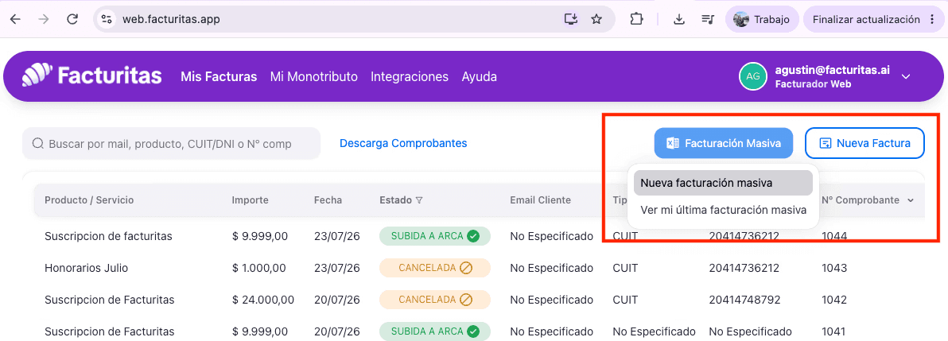Open the Trabajo browser profile
This screenshot has width=948, height=341.
tap(762, 19)
